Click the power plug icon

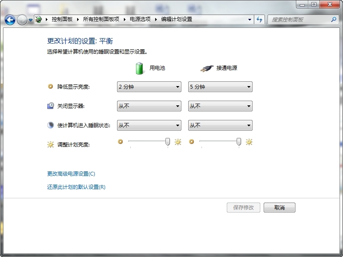pyautogui.click(x=207, y=69)
